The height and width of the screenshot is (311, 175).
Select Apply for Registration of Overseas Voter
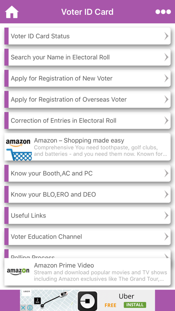point(87,99)
